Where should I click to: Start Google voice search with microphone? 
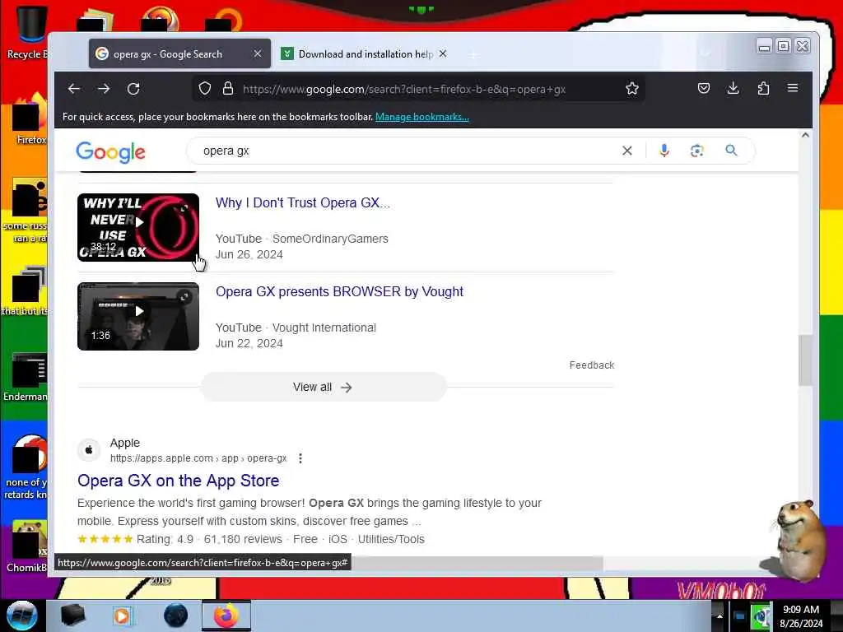click(x=664, y=151)
